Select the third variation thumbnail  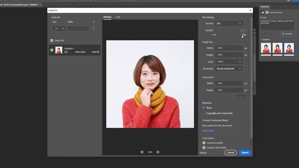pos(289,48)
